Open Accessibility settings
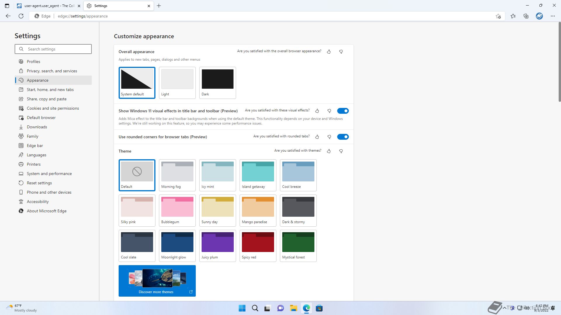Image resolution: width=561 pixels, height=315 pixels. pos(53,202)
